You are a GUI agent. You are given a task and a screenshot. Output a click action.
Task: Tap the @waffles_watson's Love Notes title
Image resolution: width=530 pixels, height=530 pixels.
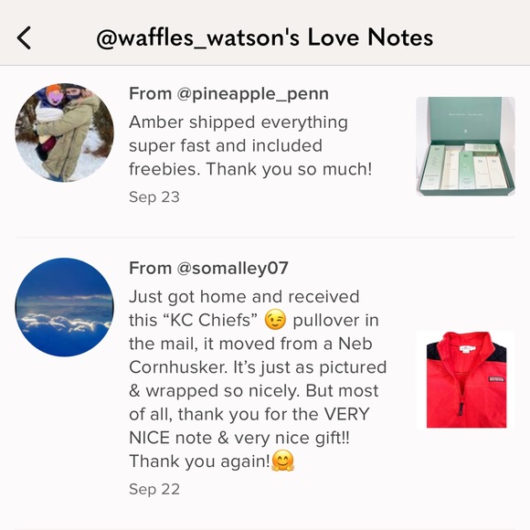[265, 37]
